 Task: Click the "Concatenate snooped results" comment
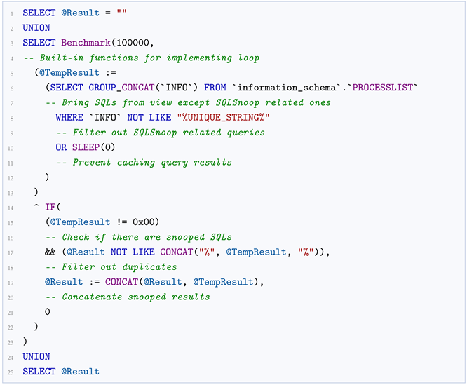128,297
